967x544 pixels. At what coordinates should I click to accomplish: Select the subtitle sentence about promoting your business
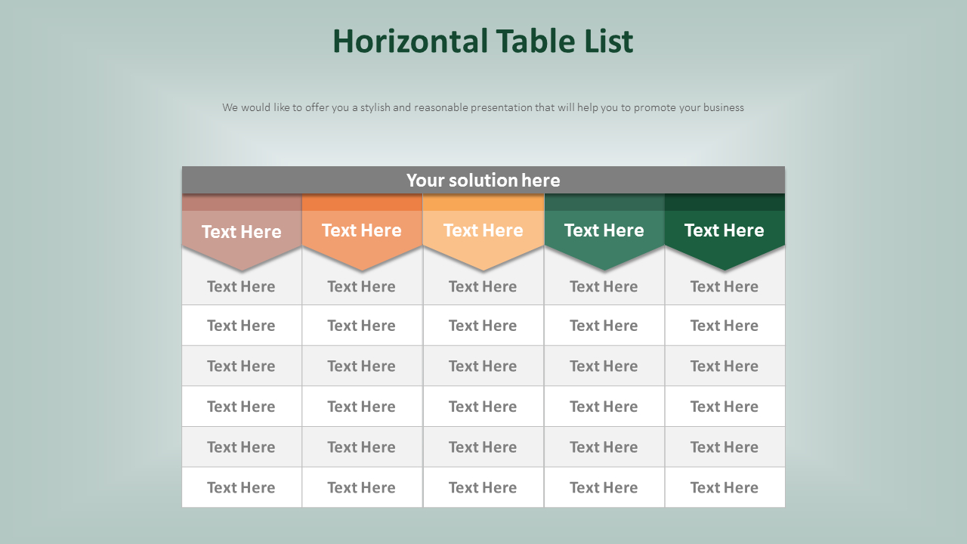[483, 107]
